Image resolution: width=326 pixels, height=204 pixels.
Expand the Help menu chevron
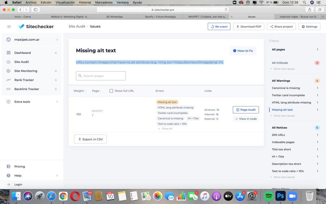pos(57,176)
